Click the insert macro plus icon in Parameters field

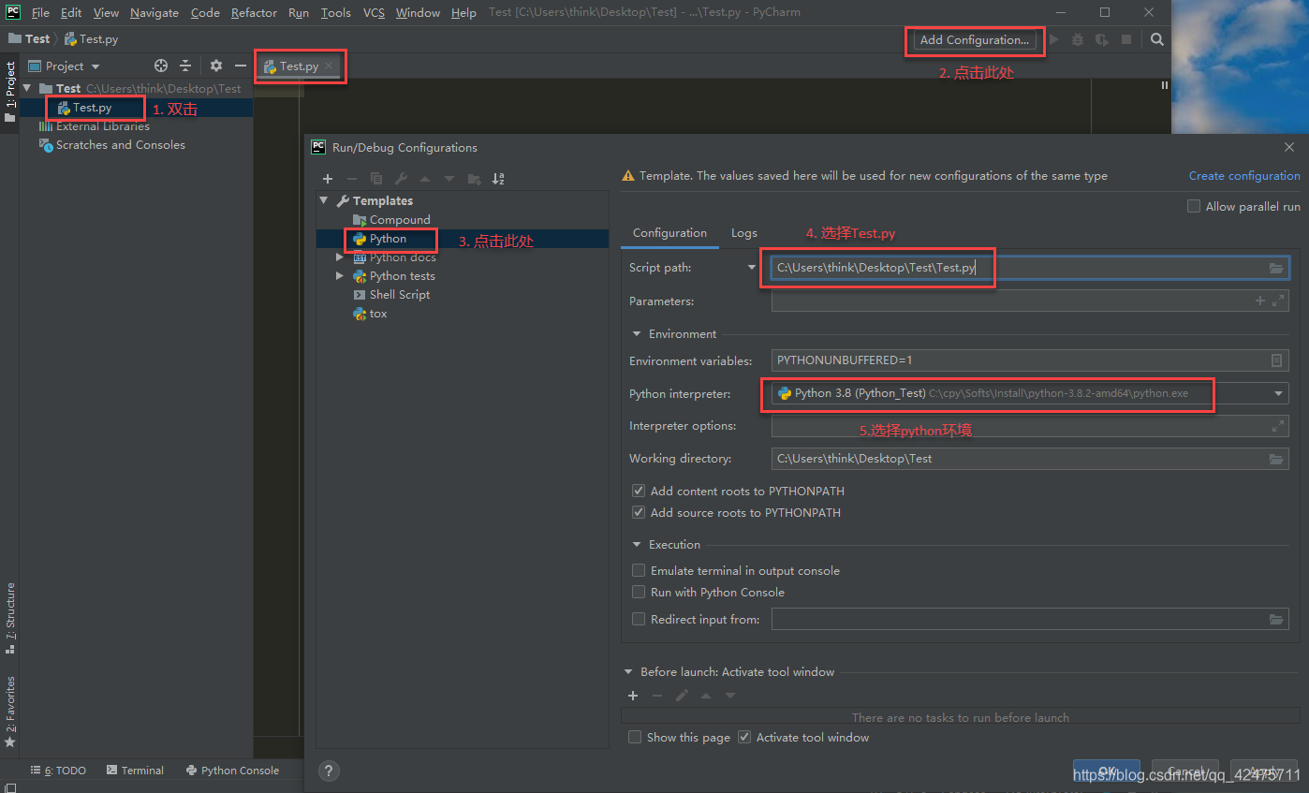[x=1260, y=301]
